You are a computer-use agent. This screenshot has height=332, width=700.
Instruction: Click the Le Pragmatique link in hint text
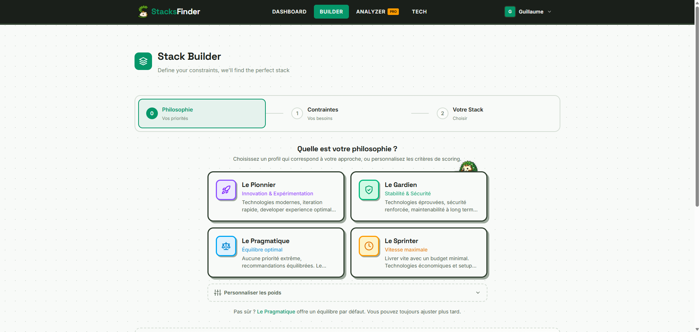coord(276,312)
